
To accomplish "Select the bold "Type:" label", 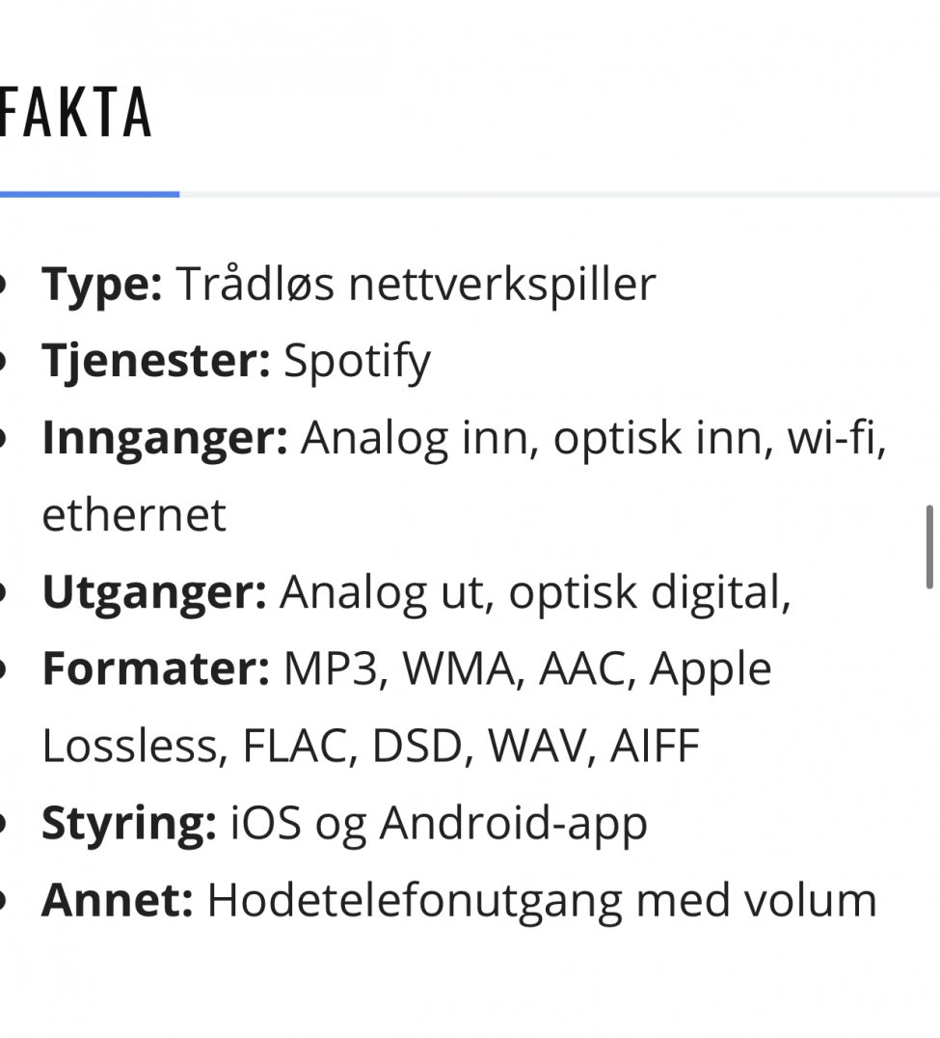I will click(102, 284).
